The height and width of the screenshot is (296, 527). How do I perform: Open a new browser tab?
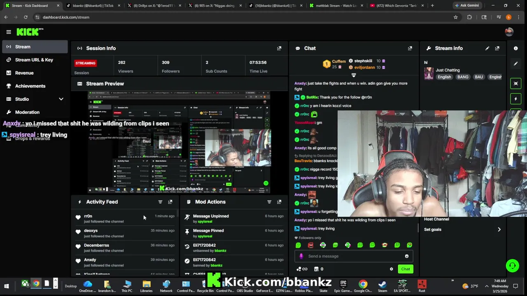click(432, 5)
